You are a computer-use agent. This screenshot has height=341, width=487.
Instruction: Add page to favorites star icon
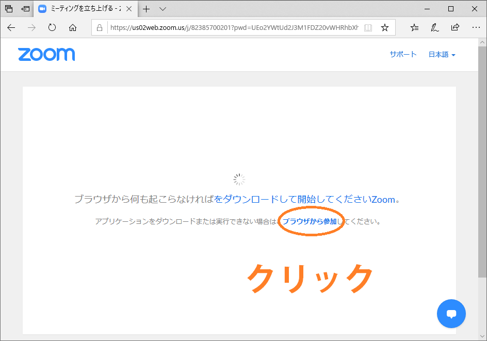(385, 28)
